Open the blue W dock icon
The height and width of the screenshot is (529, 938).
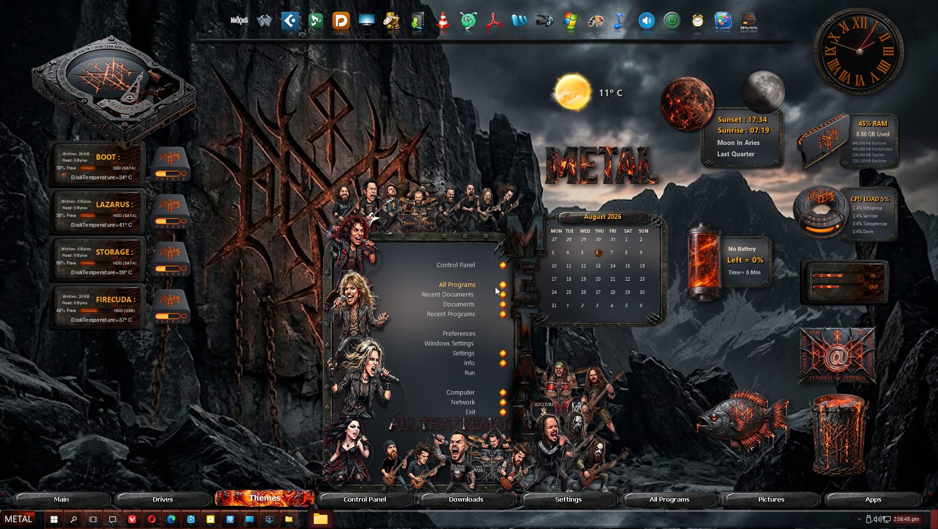click(519, 21)
